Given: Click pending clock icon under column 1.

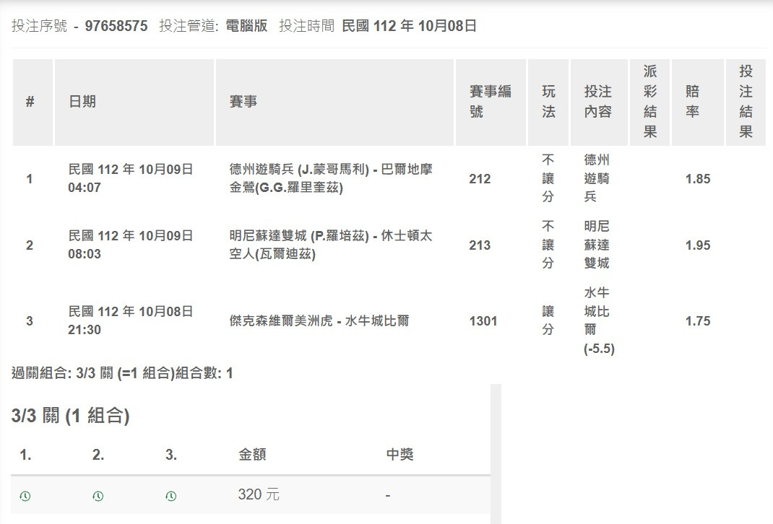Looking at the screenshot, I should tap(25, 496).
